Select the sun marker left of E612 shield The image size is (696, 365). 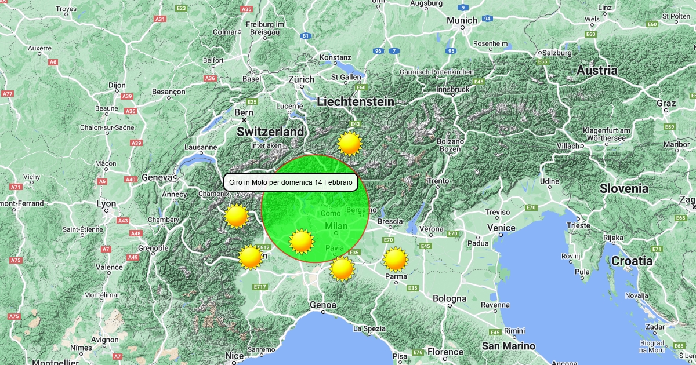point(250,257)
